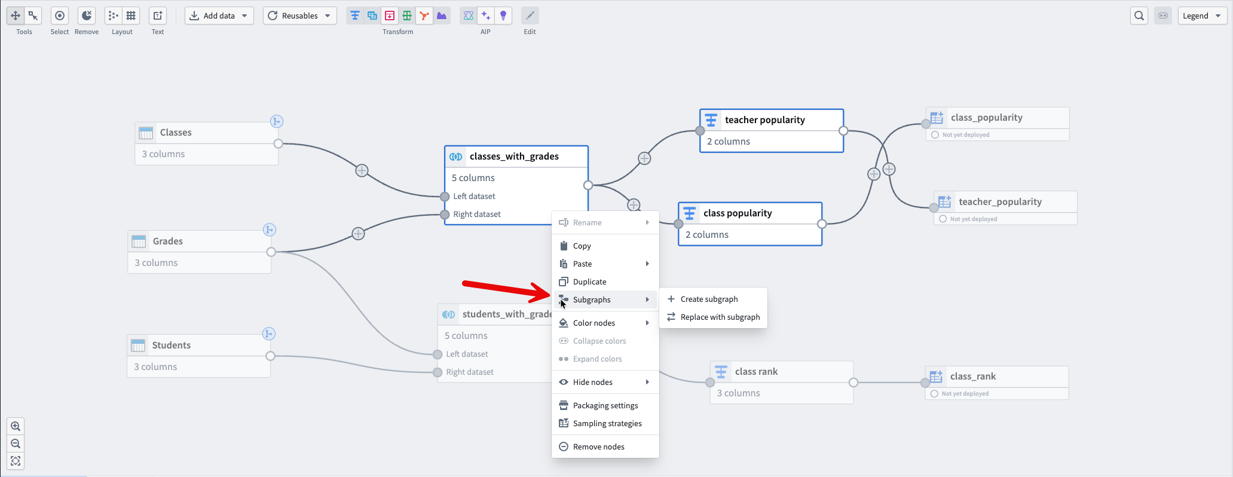Choose Duplicate from the context menu
The height and width of the screenshot is (477, 1233).
coord(605,282)
